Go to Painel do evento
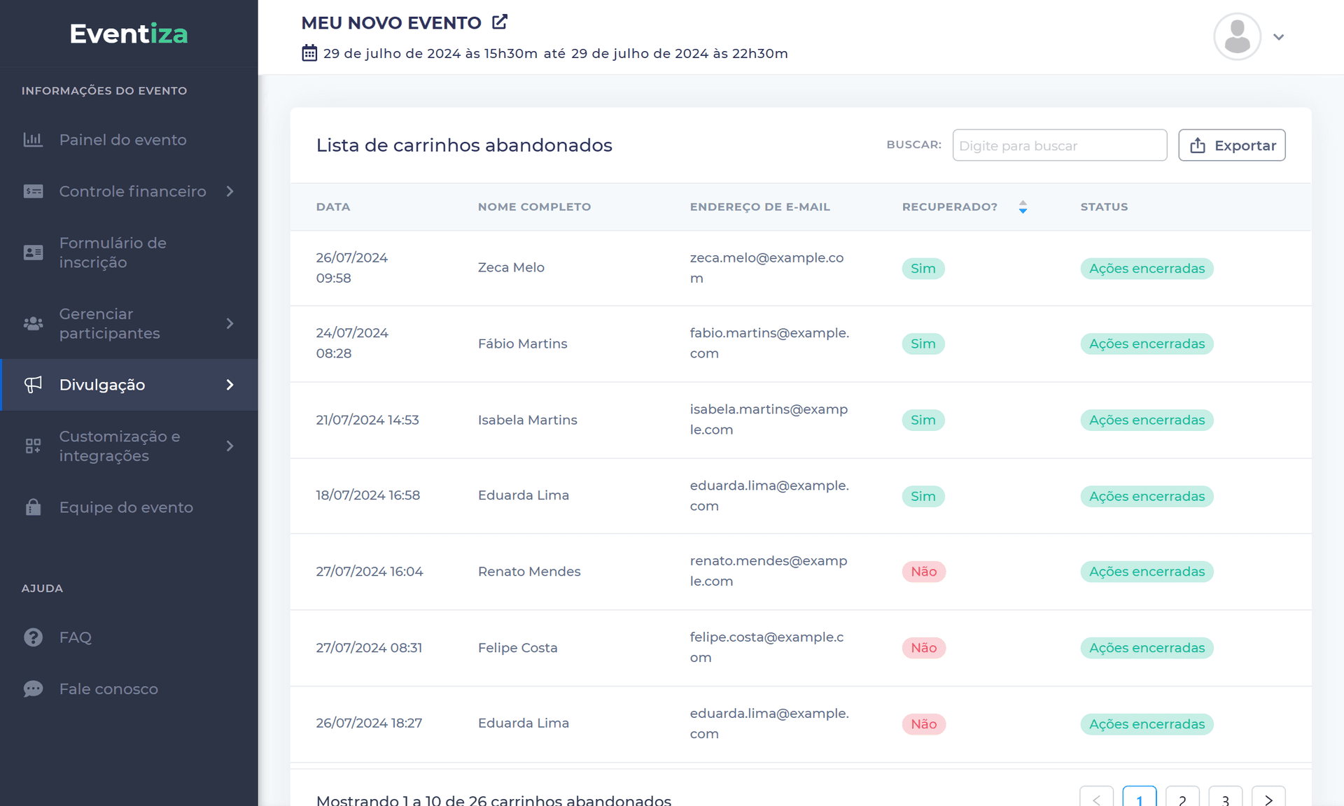This screenshot has width=1344, height=806. [x=122, y=140]
